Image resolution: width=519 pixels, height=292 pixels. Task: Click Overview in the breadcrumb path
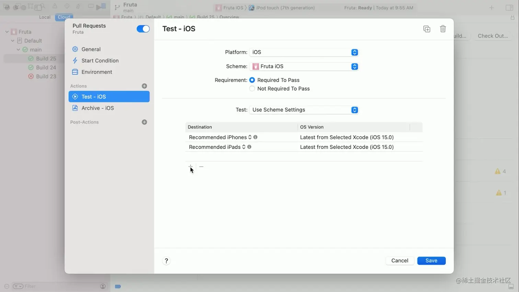229,17
